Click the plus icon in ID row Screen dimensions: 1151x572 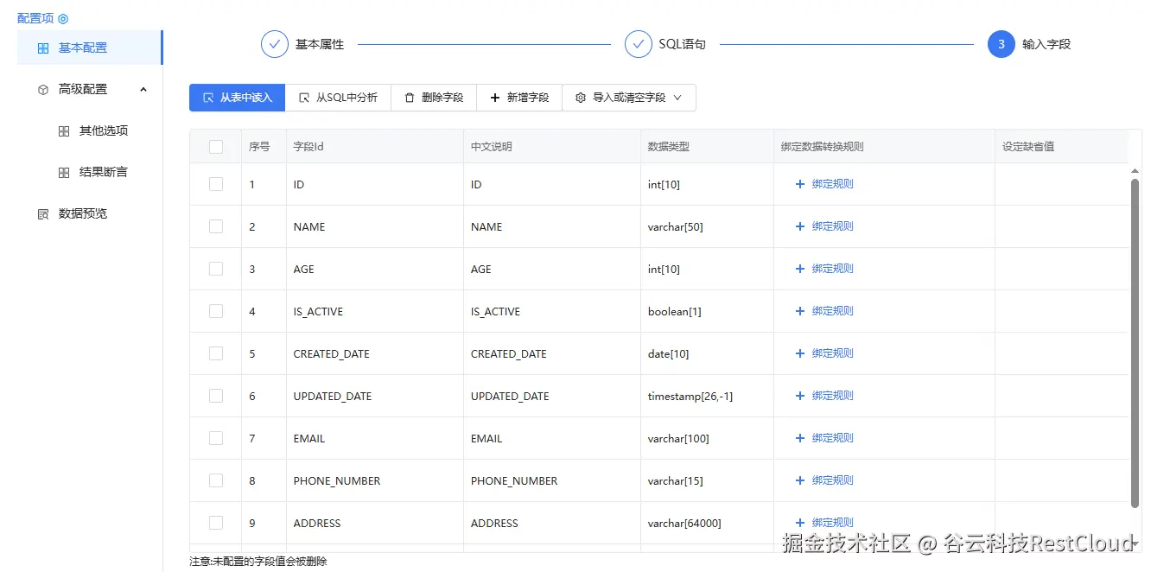point(800,184)
